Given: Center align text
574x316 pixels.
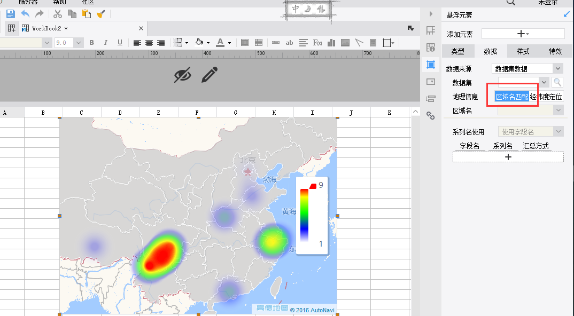Looking at the screenshot, I should [x=149, y=43].
